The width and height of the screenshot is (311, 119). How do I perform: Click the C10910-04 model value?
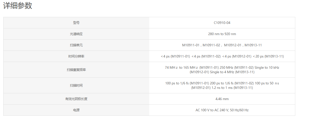[x=222, y=23]
